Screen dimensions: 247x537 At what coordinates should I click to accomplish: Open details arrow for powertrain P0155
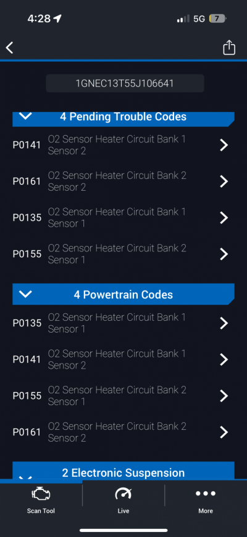point(224,396)
